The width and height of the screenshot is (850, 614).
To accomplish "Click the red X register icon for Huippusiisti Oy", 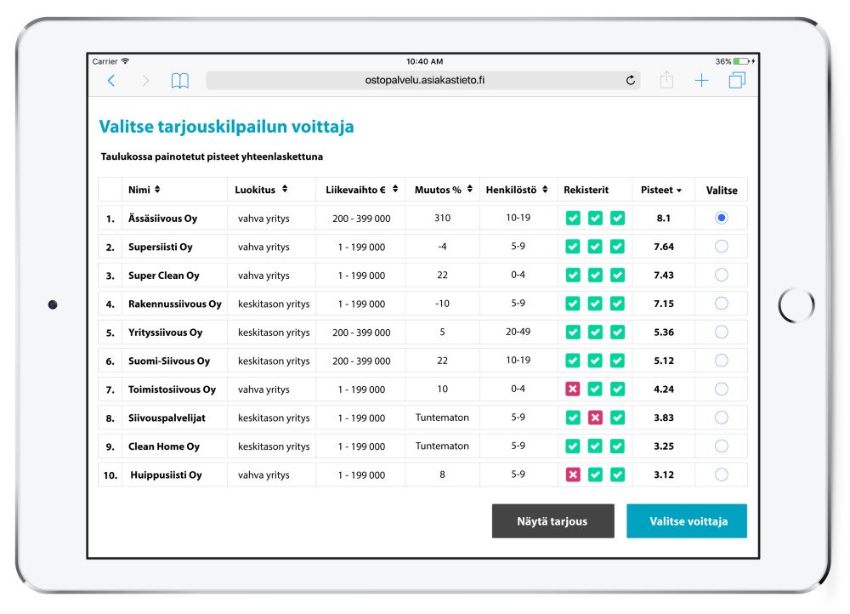I will [573, 475].
